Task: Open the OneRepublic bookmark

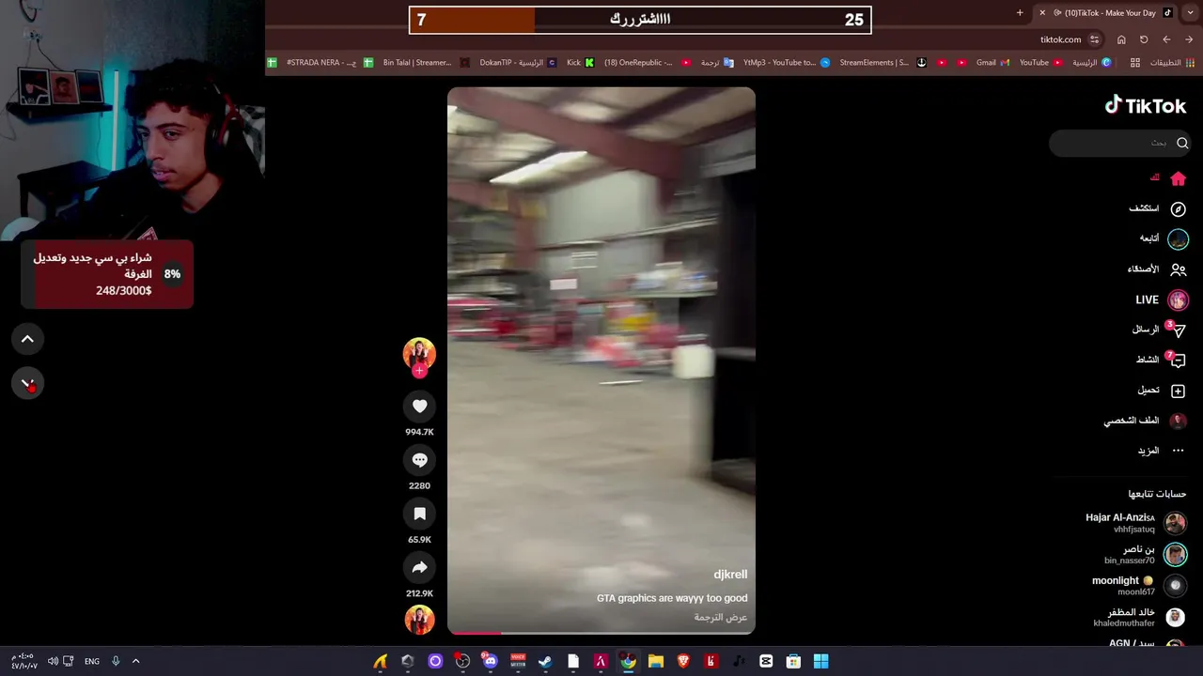Action: pyautogui.click(x=647, y=63)
